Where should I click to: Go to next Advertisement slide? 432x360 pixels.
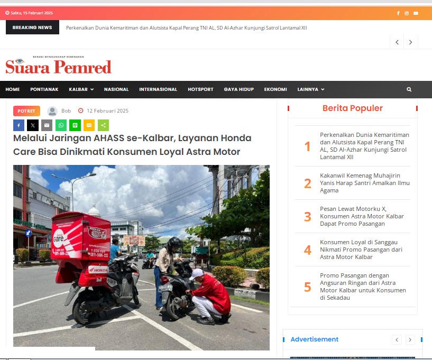(410, 339)
